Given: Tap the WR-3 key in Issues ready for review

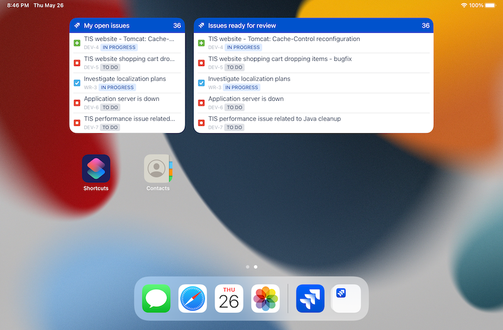Looking at the screenshot, I should (214, 87).
